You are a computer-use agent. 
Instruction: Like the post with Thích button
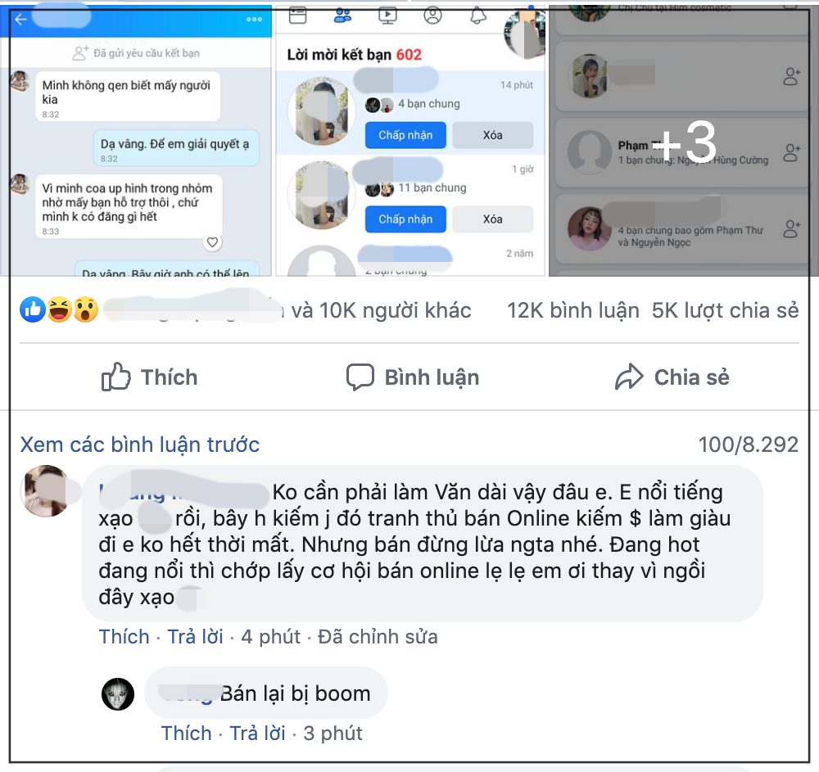click(149, 377)
